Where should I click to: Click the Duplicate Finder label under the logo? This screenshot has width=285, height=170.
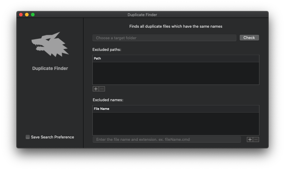50,68
